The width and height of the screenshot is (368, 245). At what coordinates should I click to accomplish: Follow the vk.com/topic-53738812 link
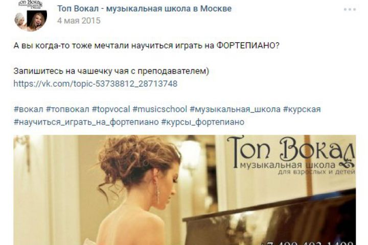[x=96, y=84]
